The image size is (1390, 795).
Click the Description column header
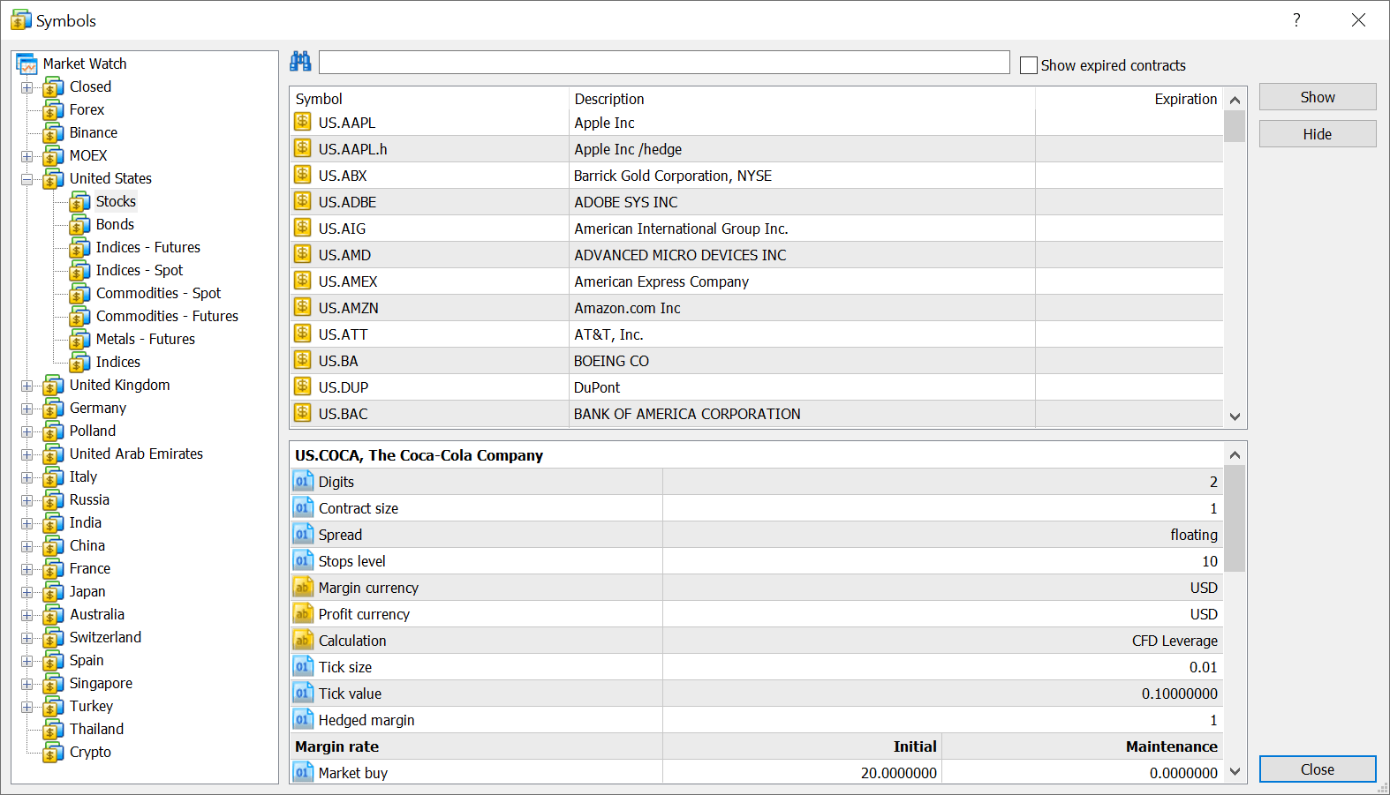(609, 99)
